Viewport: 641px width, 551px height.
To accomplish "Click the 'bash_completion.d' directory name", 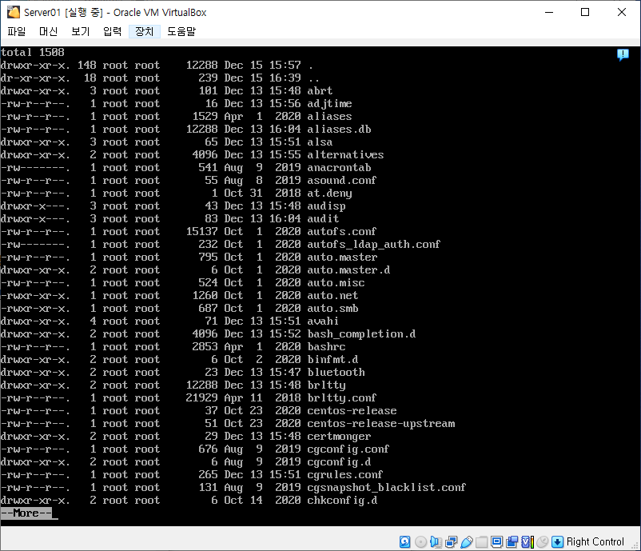I will [361, 333].
